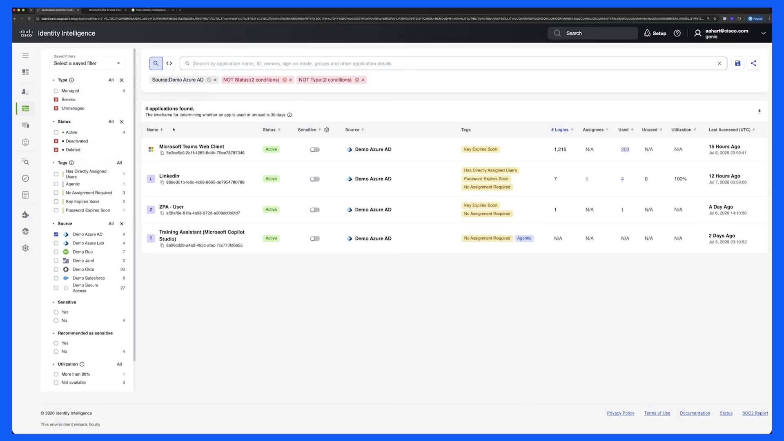Switch to code query search mode

click(x=169, y=63)
